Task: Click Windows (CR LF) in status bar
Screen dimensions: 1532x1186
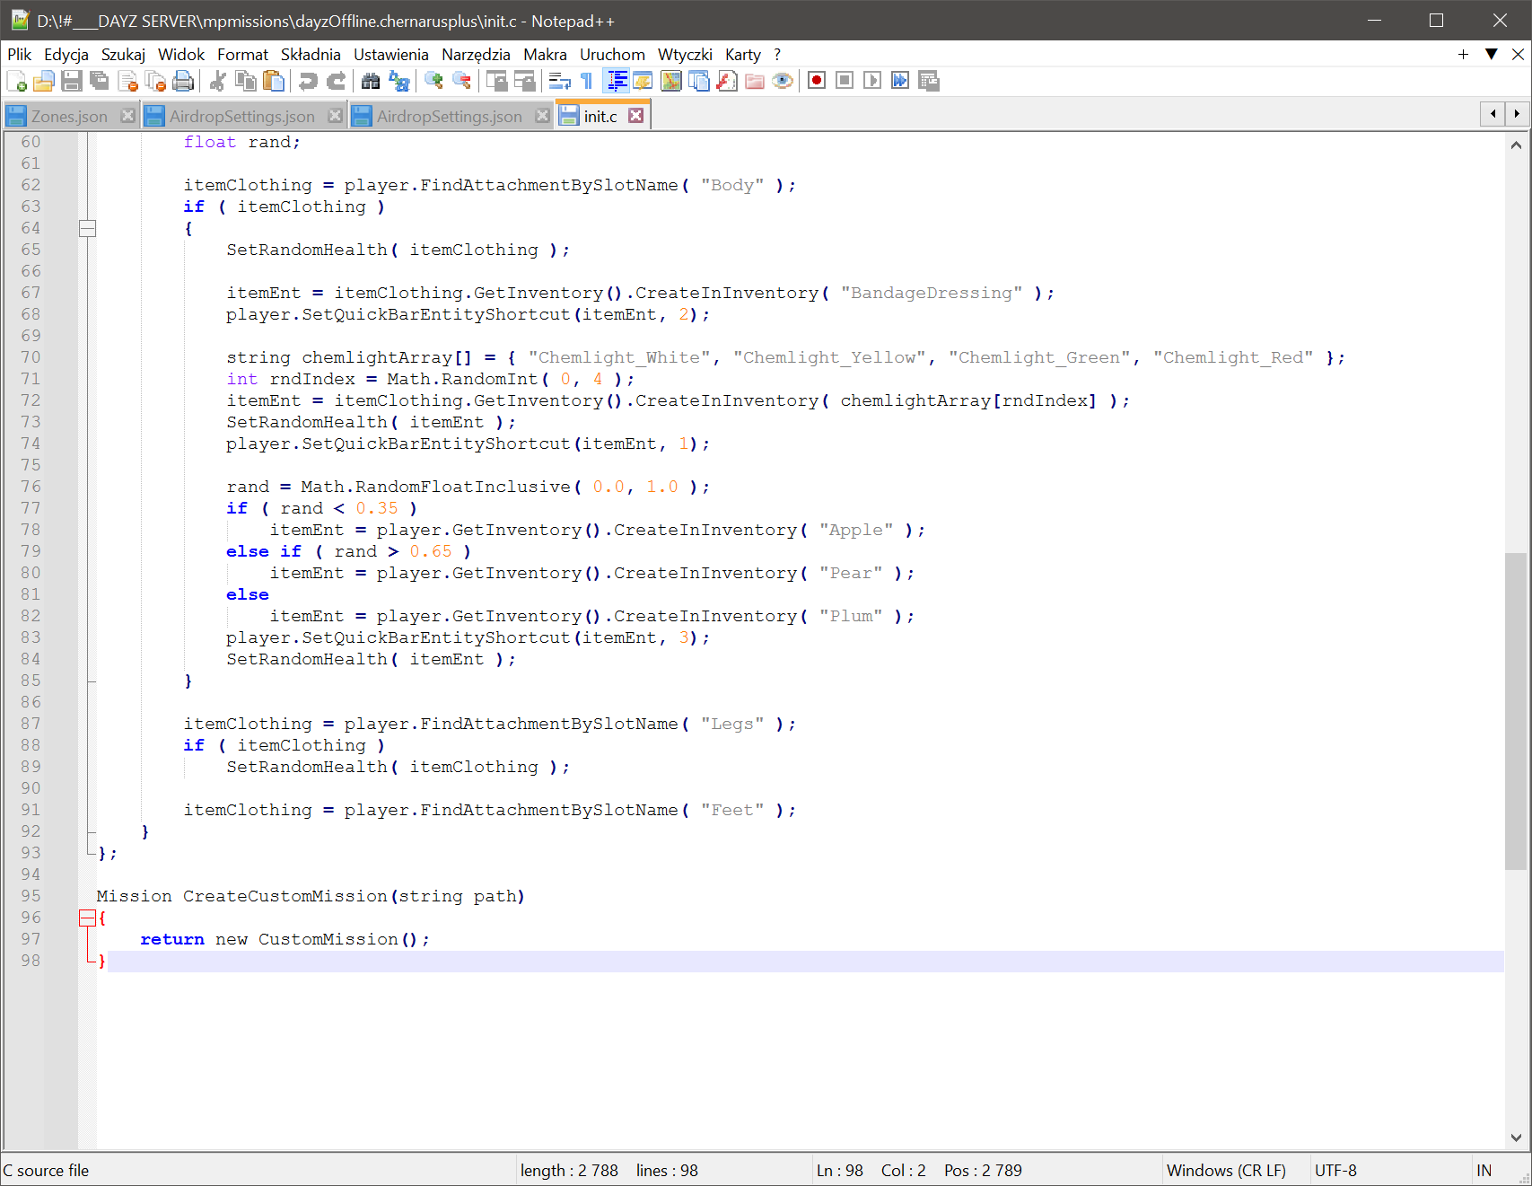Action: coord(1226,1171)
